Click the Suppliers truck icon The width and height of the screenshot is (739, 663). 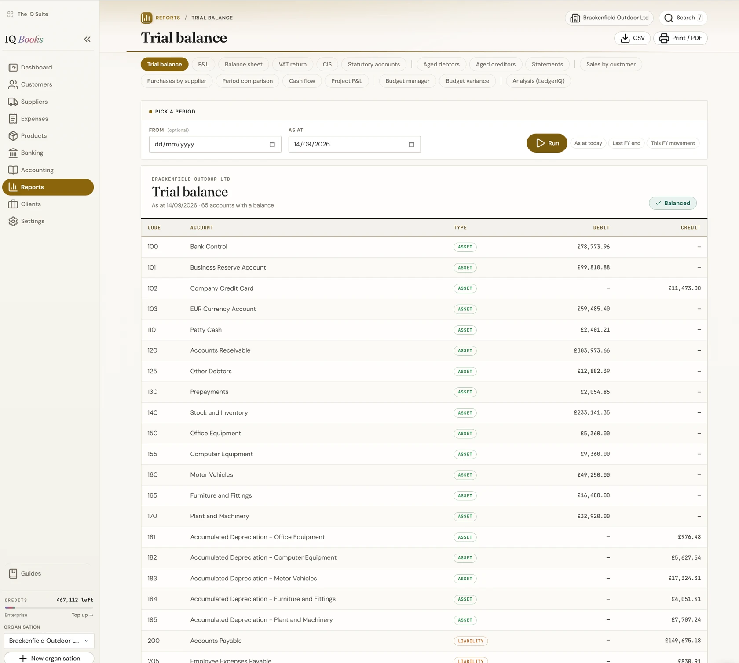pos(13,102)
